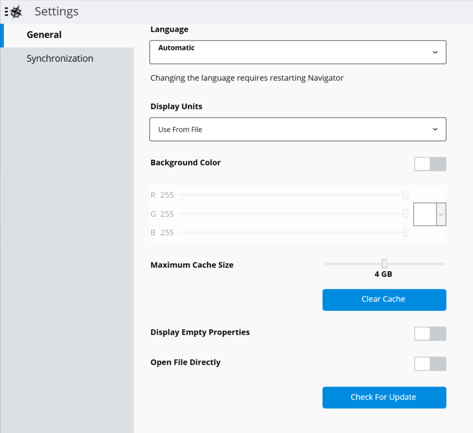Open the Language Automatic dropdown
The image size is (473, 433).
(x=298, y=52)
